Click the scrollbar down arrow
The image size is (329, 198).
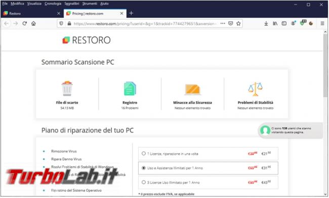[x=325, y=194]
